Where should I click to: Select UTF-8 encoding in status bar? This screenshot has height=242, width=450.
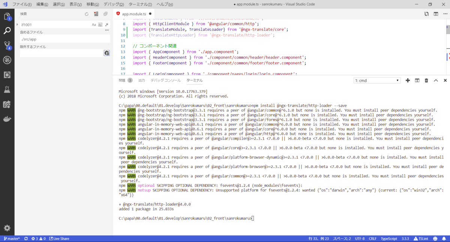(x=360, y=239)
